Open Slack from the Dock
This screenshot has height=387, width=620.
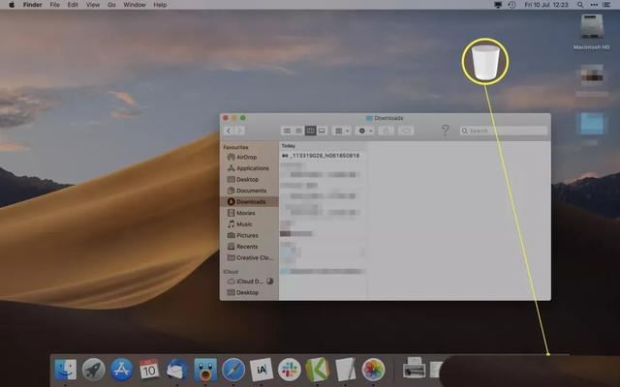click(289, 369)
